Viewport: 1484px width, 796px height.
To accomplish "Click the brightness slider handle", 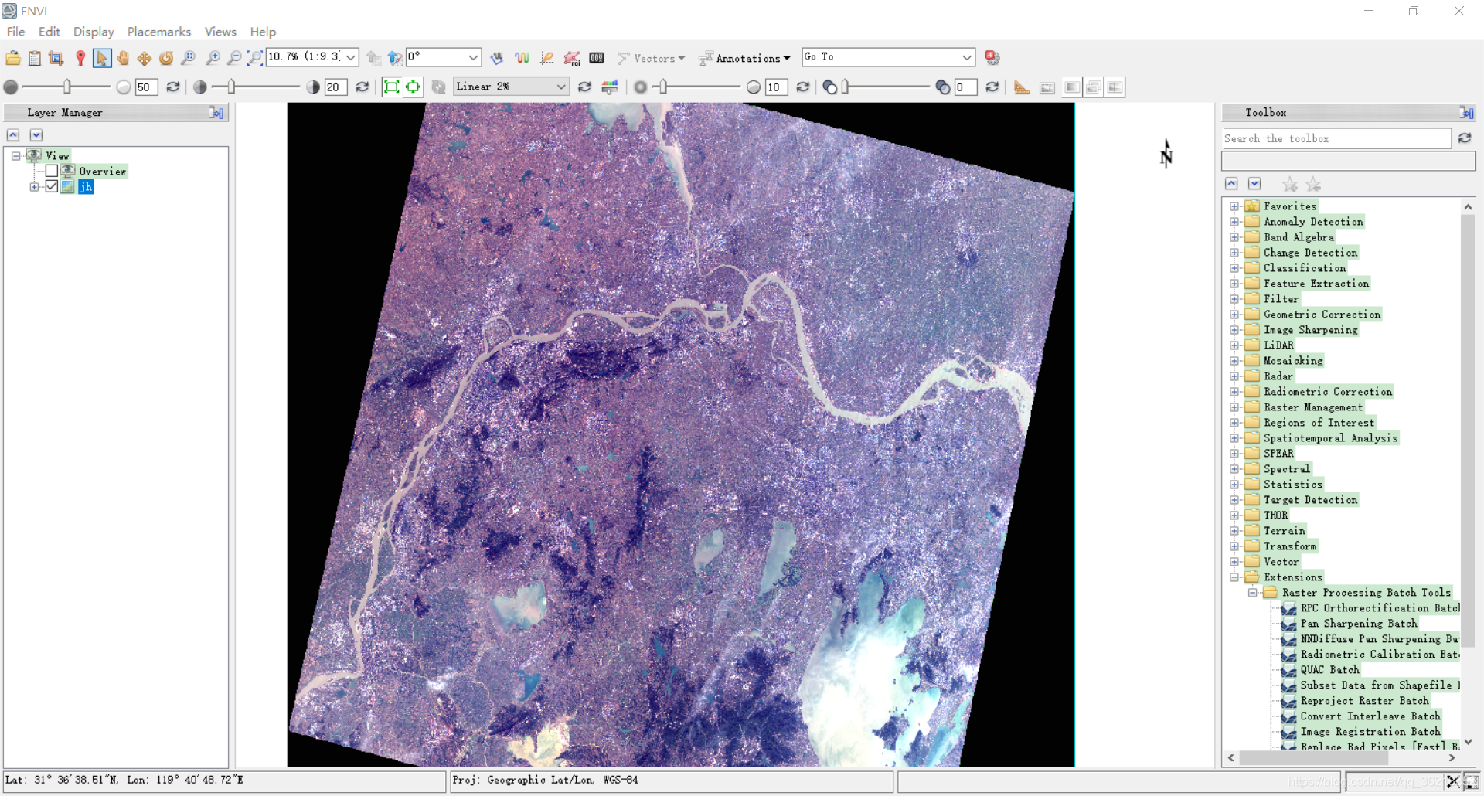I will point(67,87).
